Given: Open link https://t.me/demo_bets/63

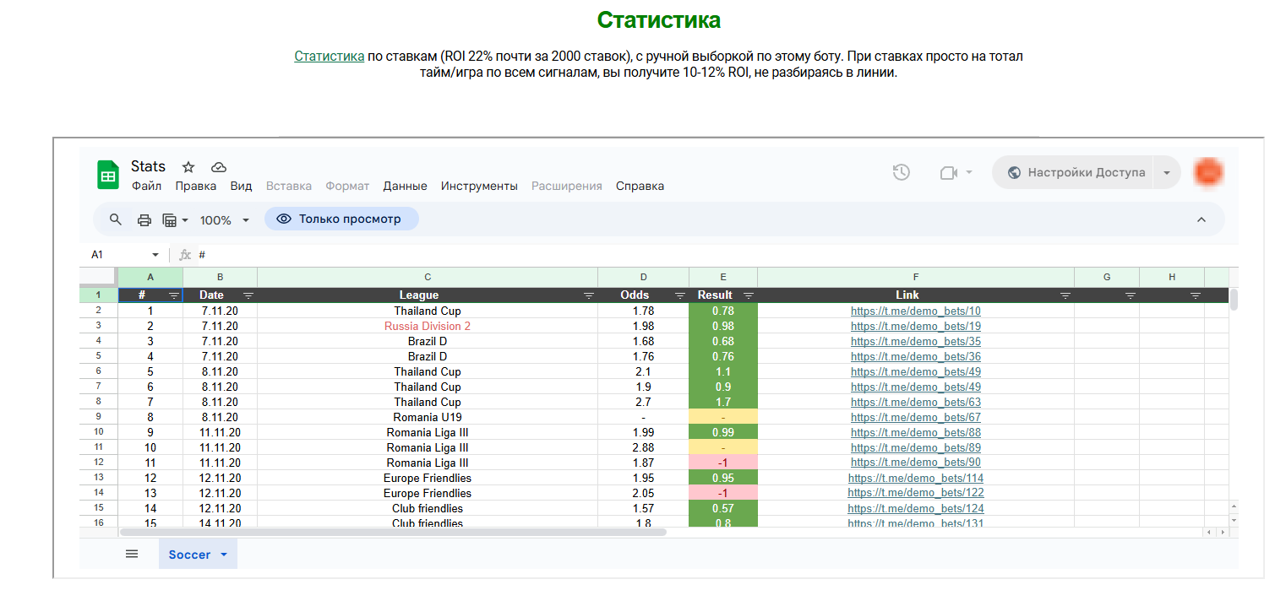Looking at the screenshot, I should tap(916, 402).
